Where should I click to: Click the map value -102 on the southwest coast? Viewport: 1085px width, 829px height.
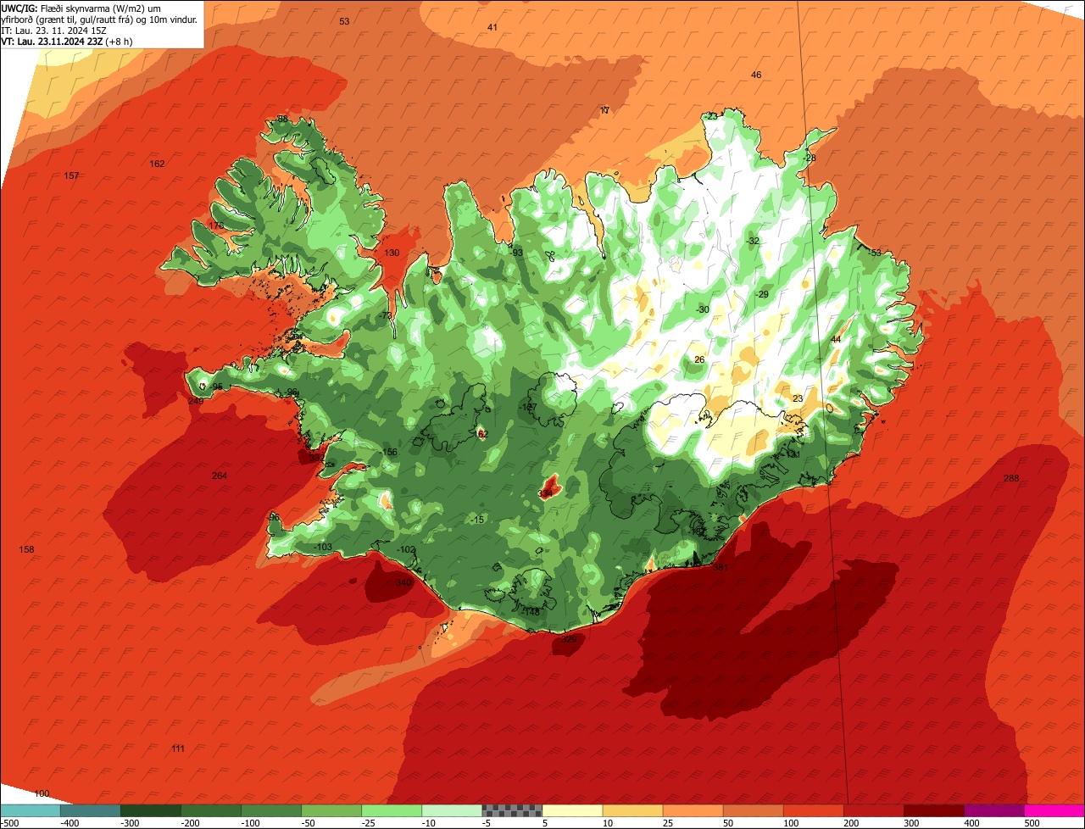point(407,550)
